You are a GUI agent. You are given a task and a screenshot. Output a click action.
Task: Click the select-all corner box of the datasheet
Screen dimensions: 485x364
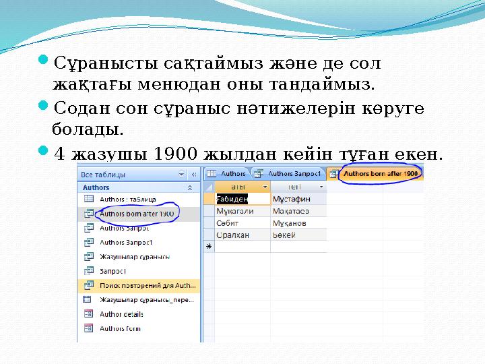(209, 187)
